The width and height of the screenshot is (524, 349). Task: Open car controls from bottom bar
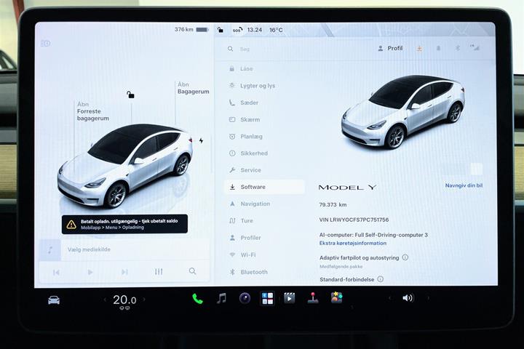pos(54,300)
